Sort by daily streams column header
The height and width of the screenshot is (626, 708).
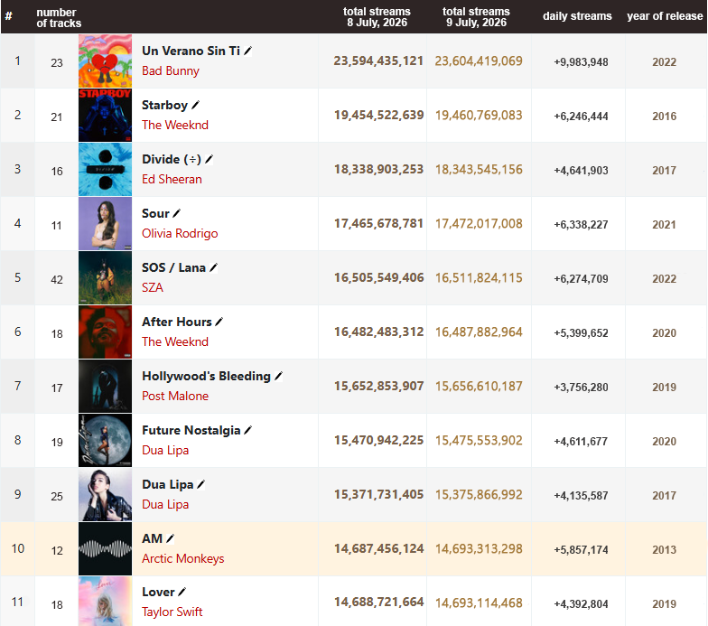pos(577,16)
